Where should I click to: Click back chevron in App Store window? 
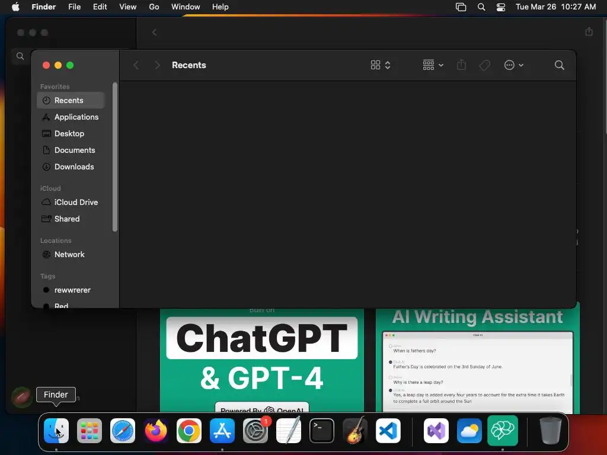pos(155,33)
